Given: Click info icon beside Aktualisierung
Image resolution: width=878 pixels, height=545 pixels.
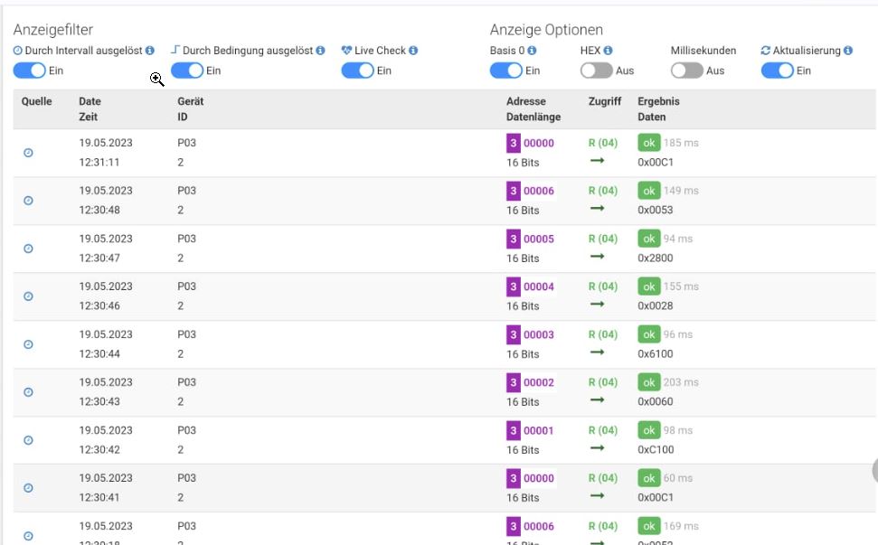Looking at the screenshot, I should click(847, 51).
